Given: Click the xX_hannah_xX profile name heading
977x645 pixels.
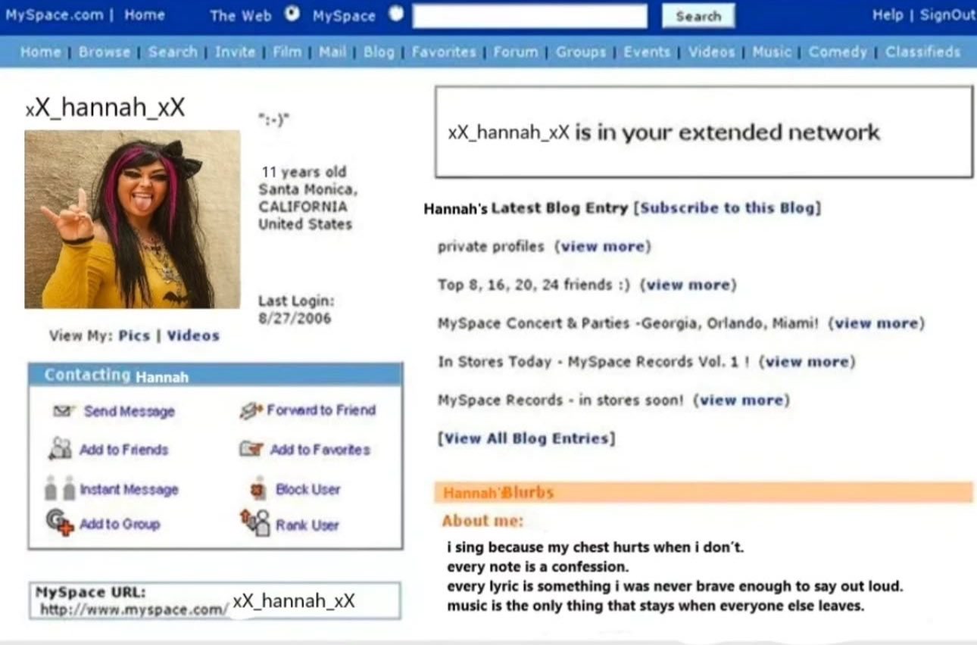Looking at the screenshot, I should (x=105, y=107).
